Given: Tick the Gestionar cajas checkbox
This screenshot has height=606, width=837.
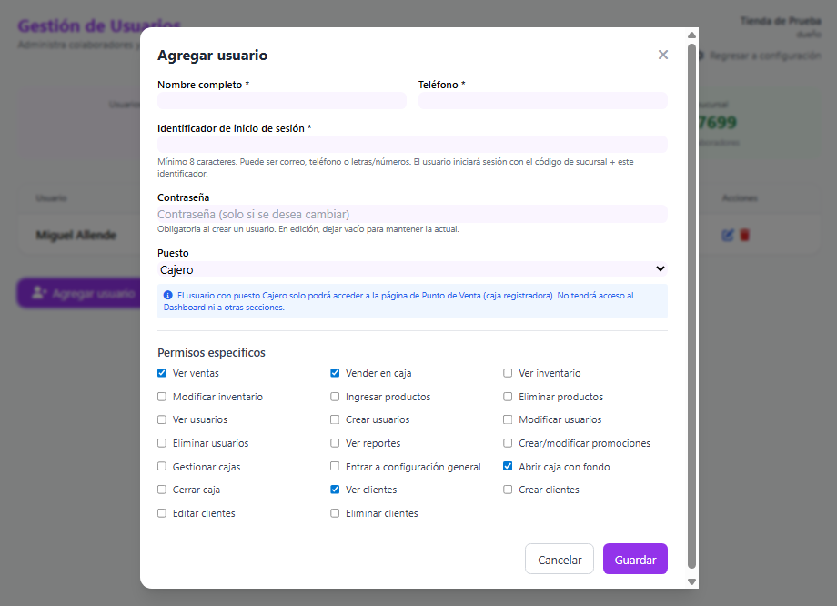Looking at the screenshot, I should [x=162, y=466].
